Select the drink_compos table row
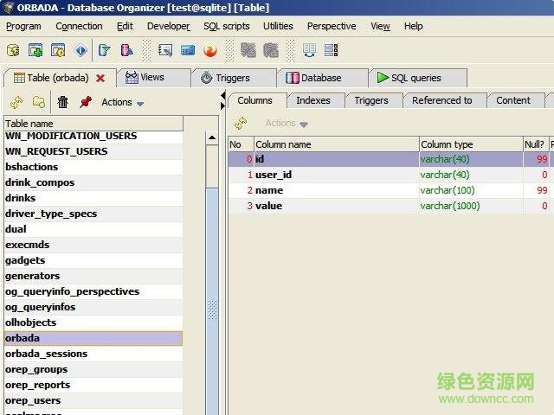The width and height of the screenshot is (554, 415). point(93,182)
